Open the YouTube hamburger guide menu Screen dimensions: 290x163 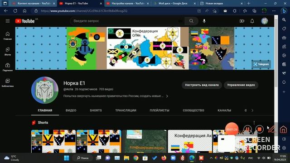coord(8,21)
